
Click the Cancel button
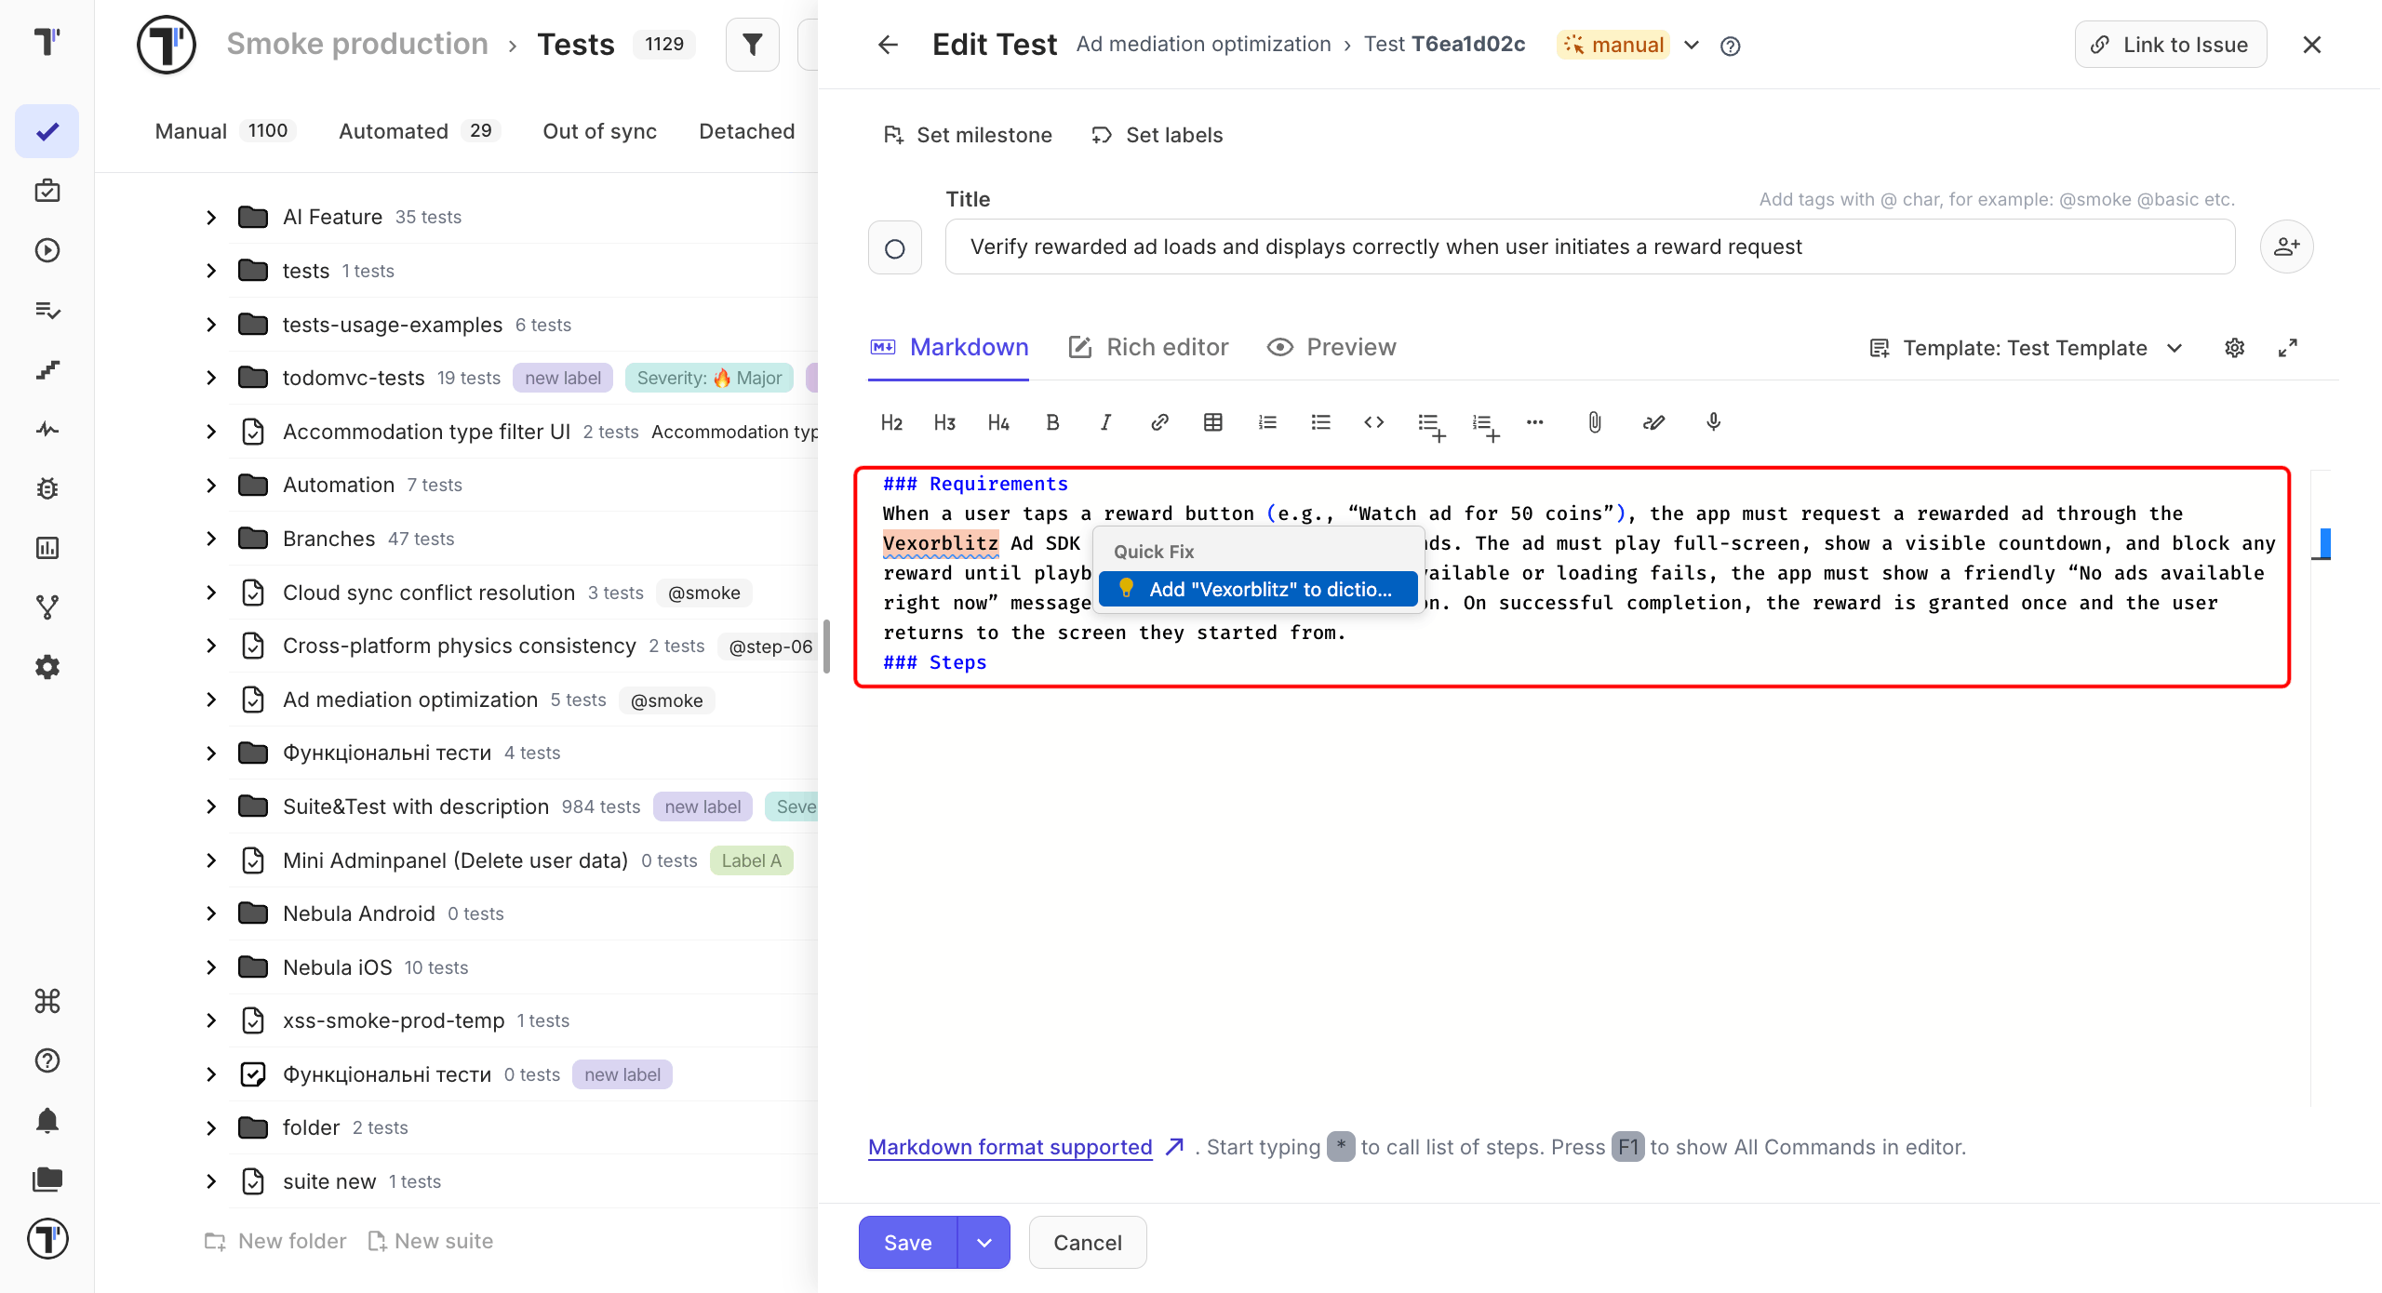pyautogui.click(x=1088, y=1243)
